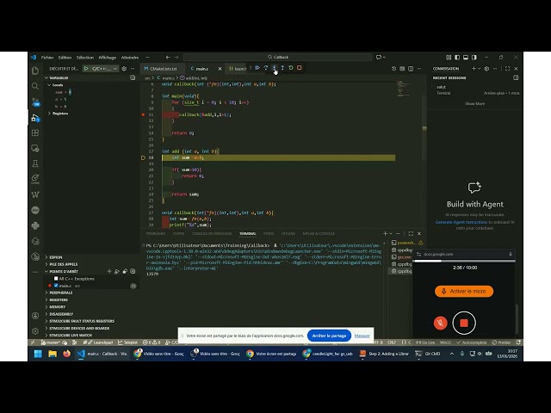Open Firefox from the taskbar
Screen dimensions: 551x413
coord(66,354)
